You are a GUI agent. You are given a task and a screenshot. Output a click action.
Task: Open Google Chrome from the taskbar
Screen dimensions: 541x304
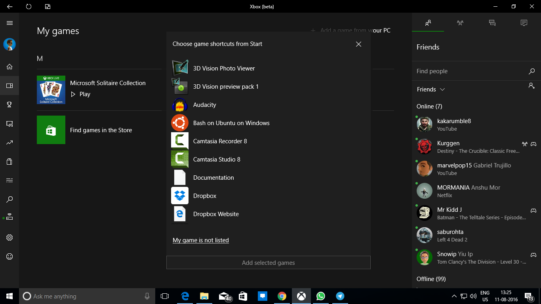pos(282,296)
